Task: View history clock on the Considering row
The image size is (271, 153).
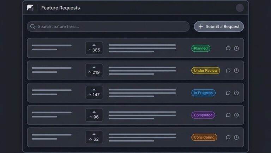Action: tap(236, 137)
